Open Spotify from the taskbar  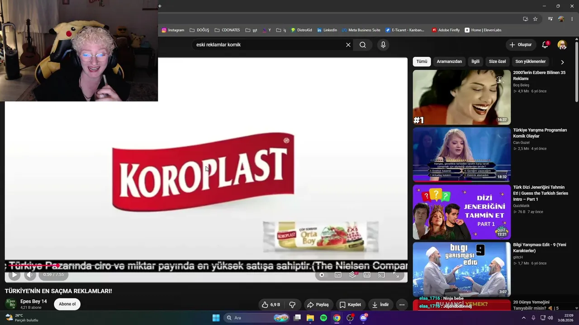323,318
